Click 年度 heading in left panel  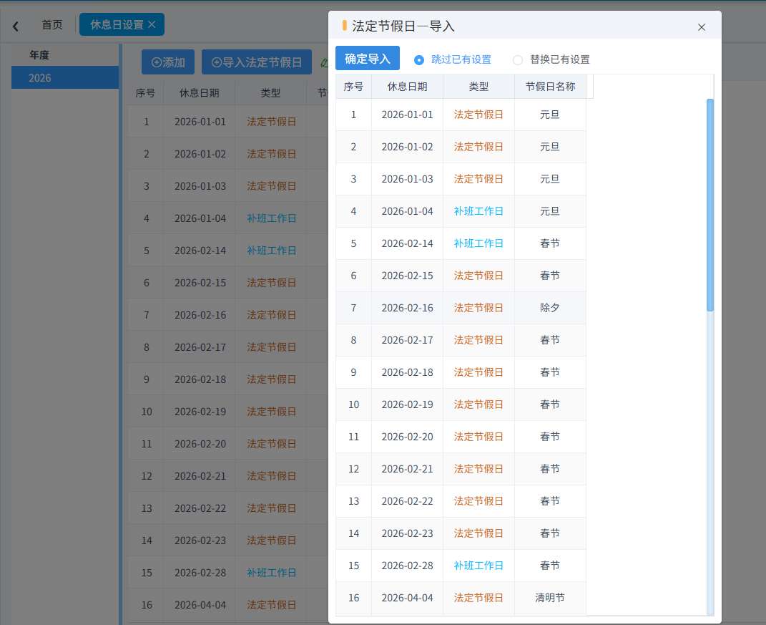click(39, 55)
